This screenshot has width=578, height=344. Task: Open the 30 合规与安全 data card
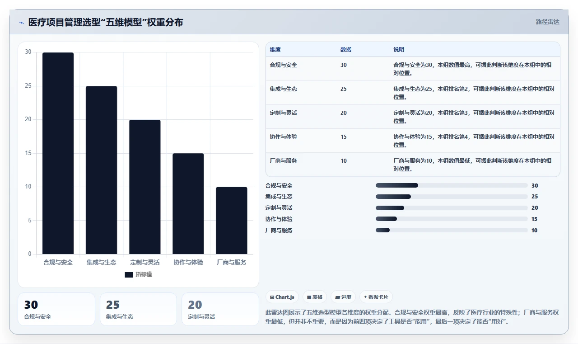[x=56, y=309]
